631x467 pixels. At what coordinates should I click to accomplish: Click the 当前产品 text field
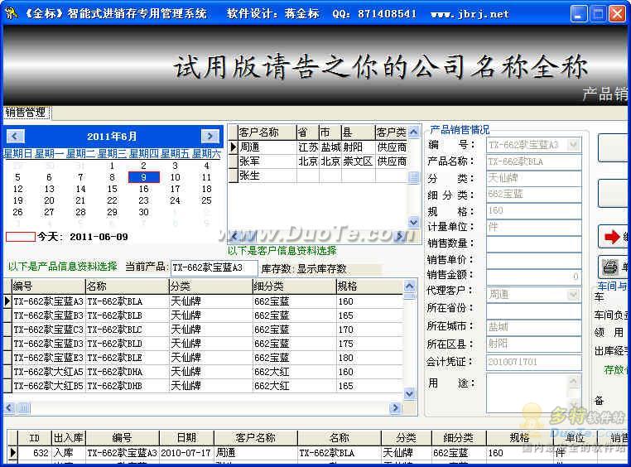pos(214,267)
